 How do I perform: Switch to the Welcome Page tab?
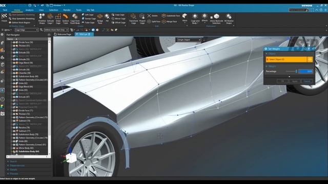tap(63, 34)
